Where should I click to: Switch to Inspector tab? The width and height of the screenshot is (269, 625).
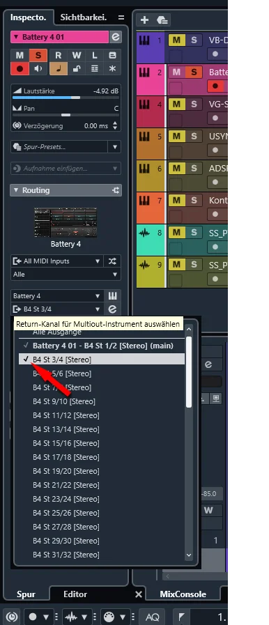29,17
